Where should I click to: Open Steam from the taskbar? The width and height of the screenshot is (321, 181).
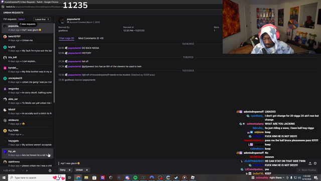pyautogui.click(x=176, y=177)
